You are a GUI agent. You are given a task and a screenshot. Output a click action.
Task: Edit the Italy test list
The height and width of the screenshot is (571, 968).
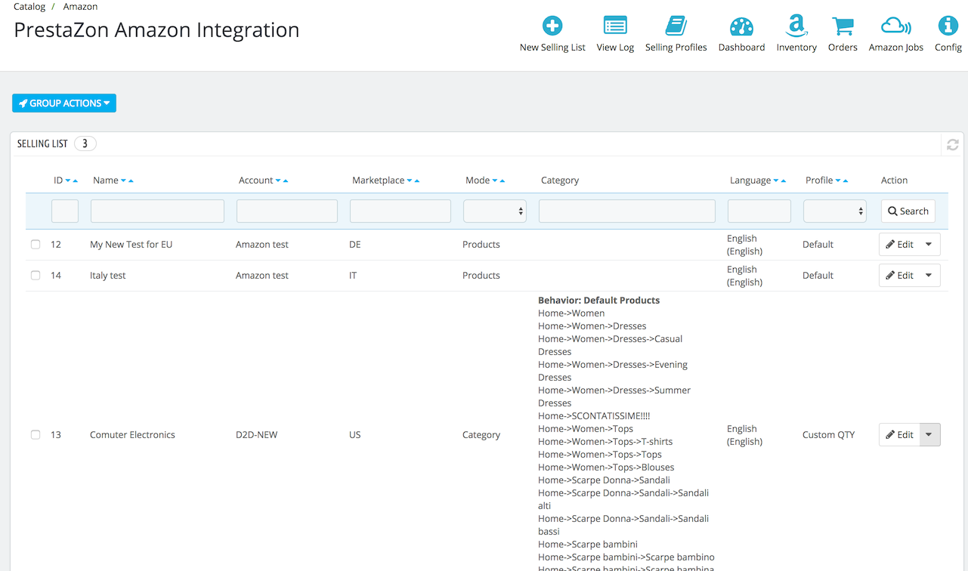899,276
